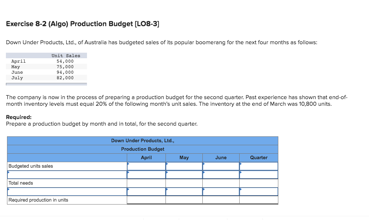Select the Quarter column header
Viewport: 369px width, 220px height.
pyautogui.click(x=259, y=157)
